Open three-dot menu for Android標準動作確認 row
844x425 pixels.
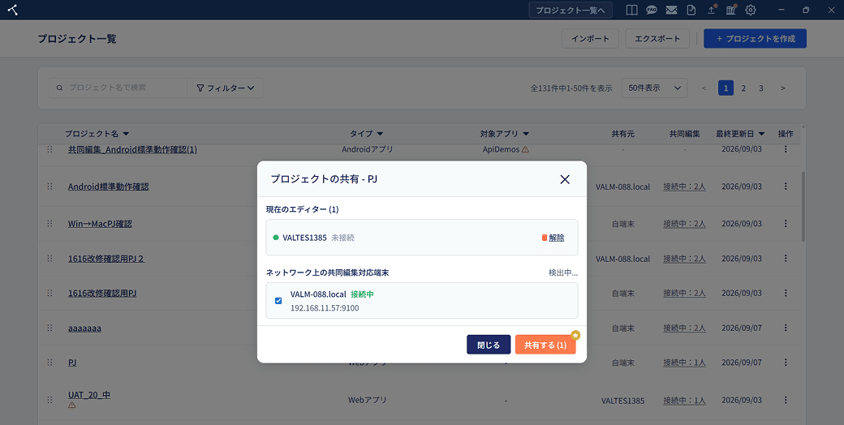786,186
